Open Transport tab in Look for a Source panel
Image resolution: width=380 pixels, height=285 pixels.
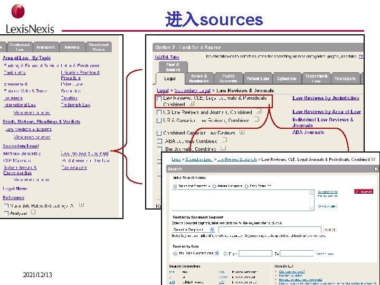pos(345,78)
